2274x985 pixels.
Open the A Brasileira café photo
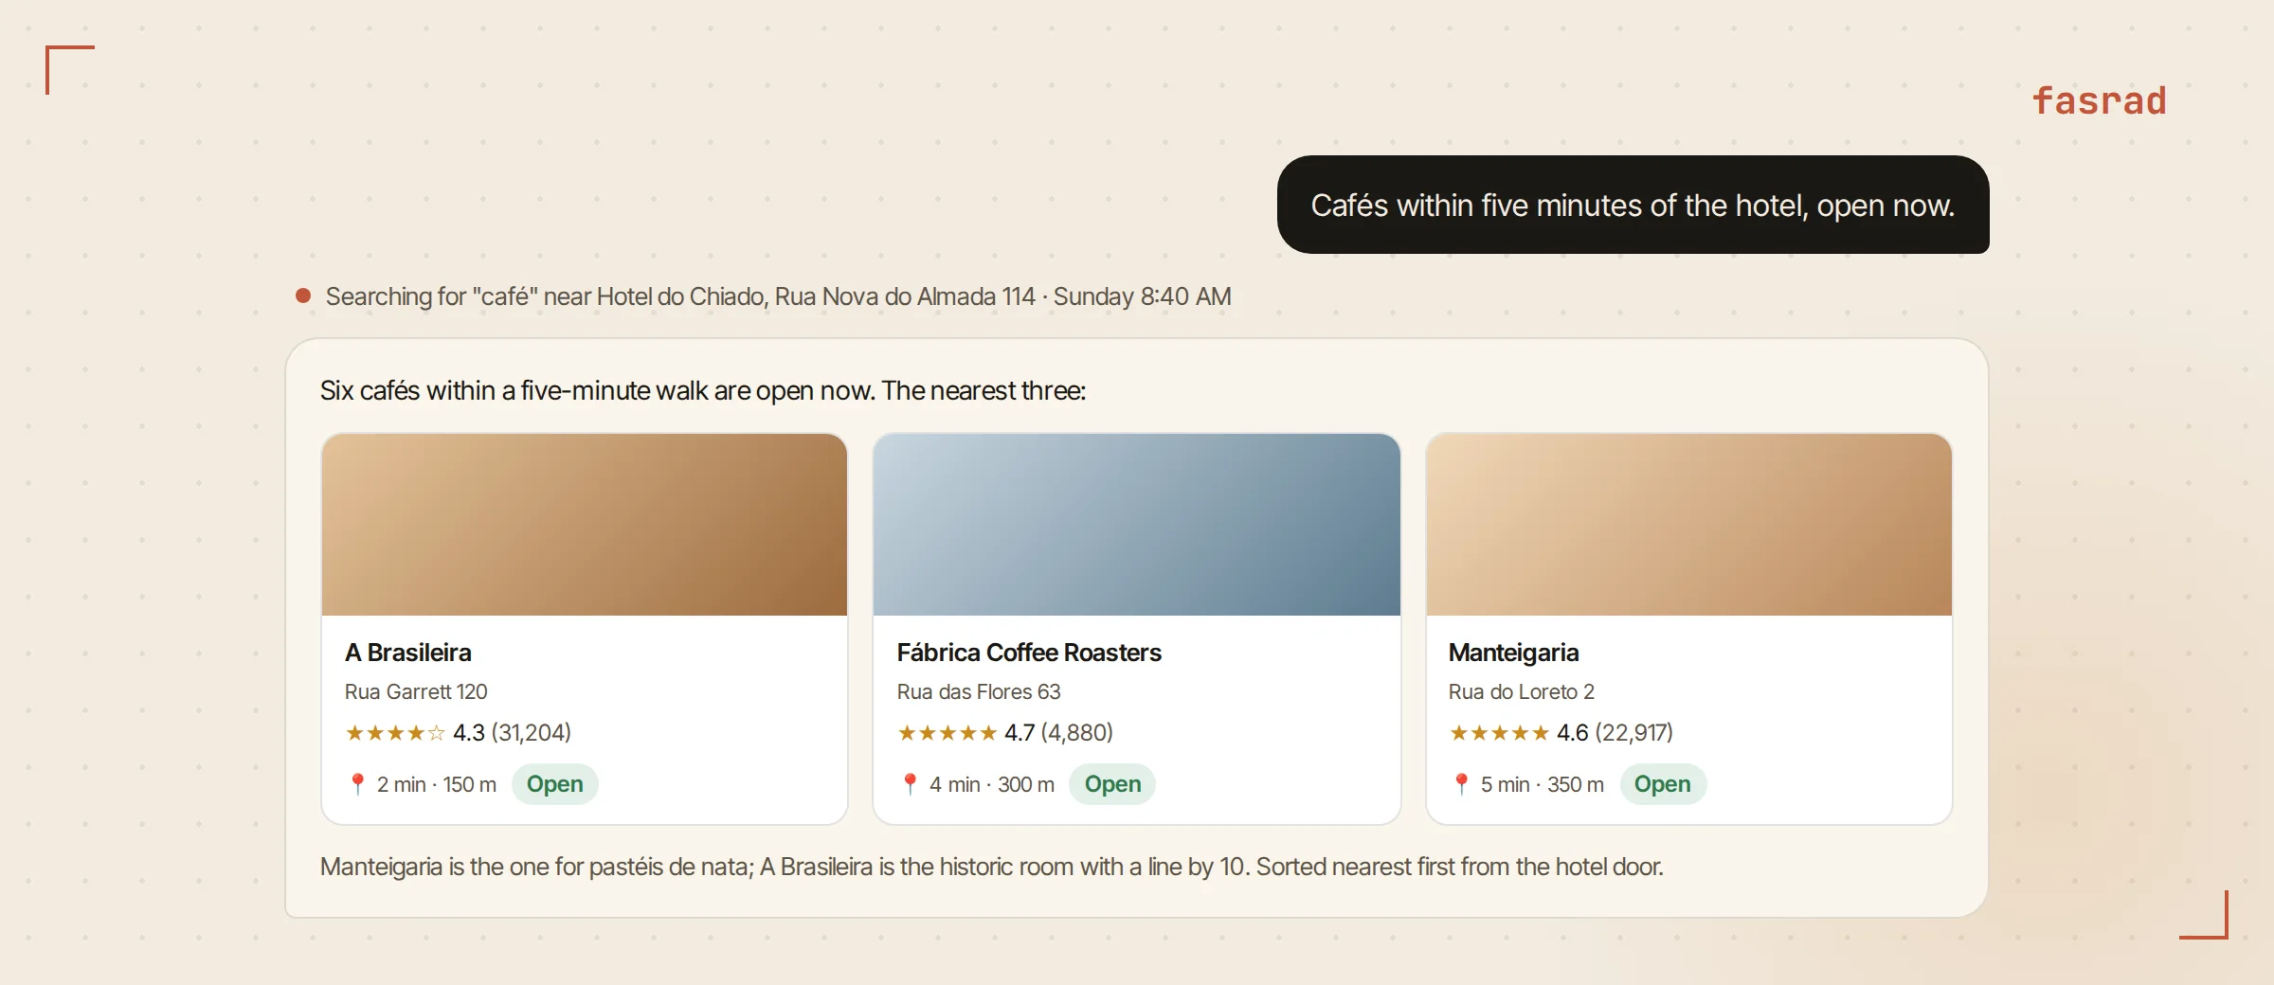pos(585,525)
